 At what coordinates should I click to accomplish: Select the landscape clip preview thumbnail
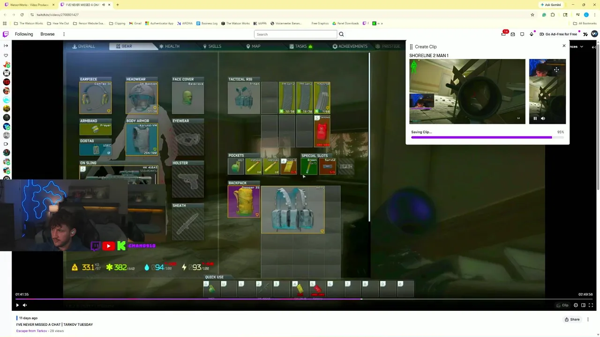click(467, 91)
